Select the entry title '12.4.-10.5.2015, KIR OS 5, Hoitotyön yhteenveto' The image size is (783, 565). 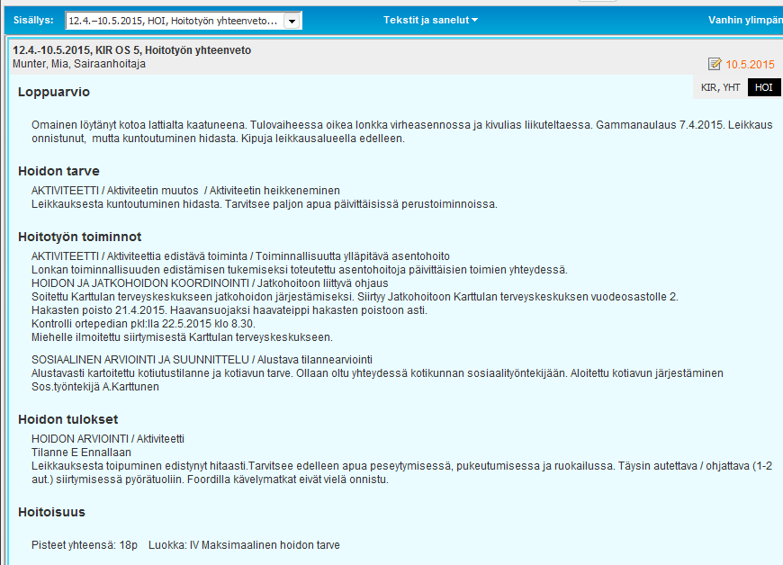(x=131, y=49)
